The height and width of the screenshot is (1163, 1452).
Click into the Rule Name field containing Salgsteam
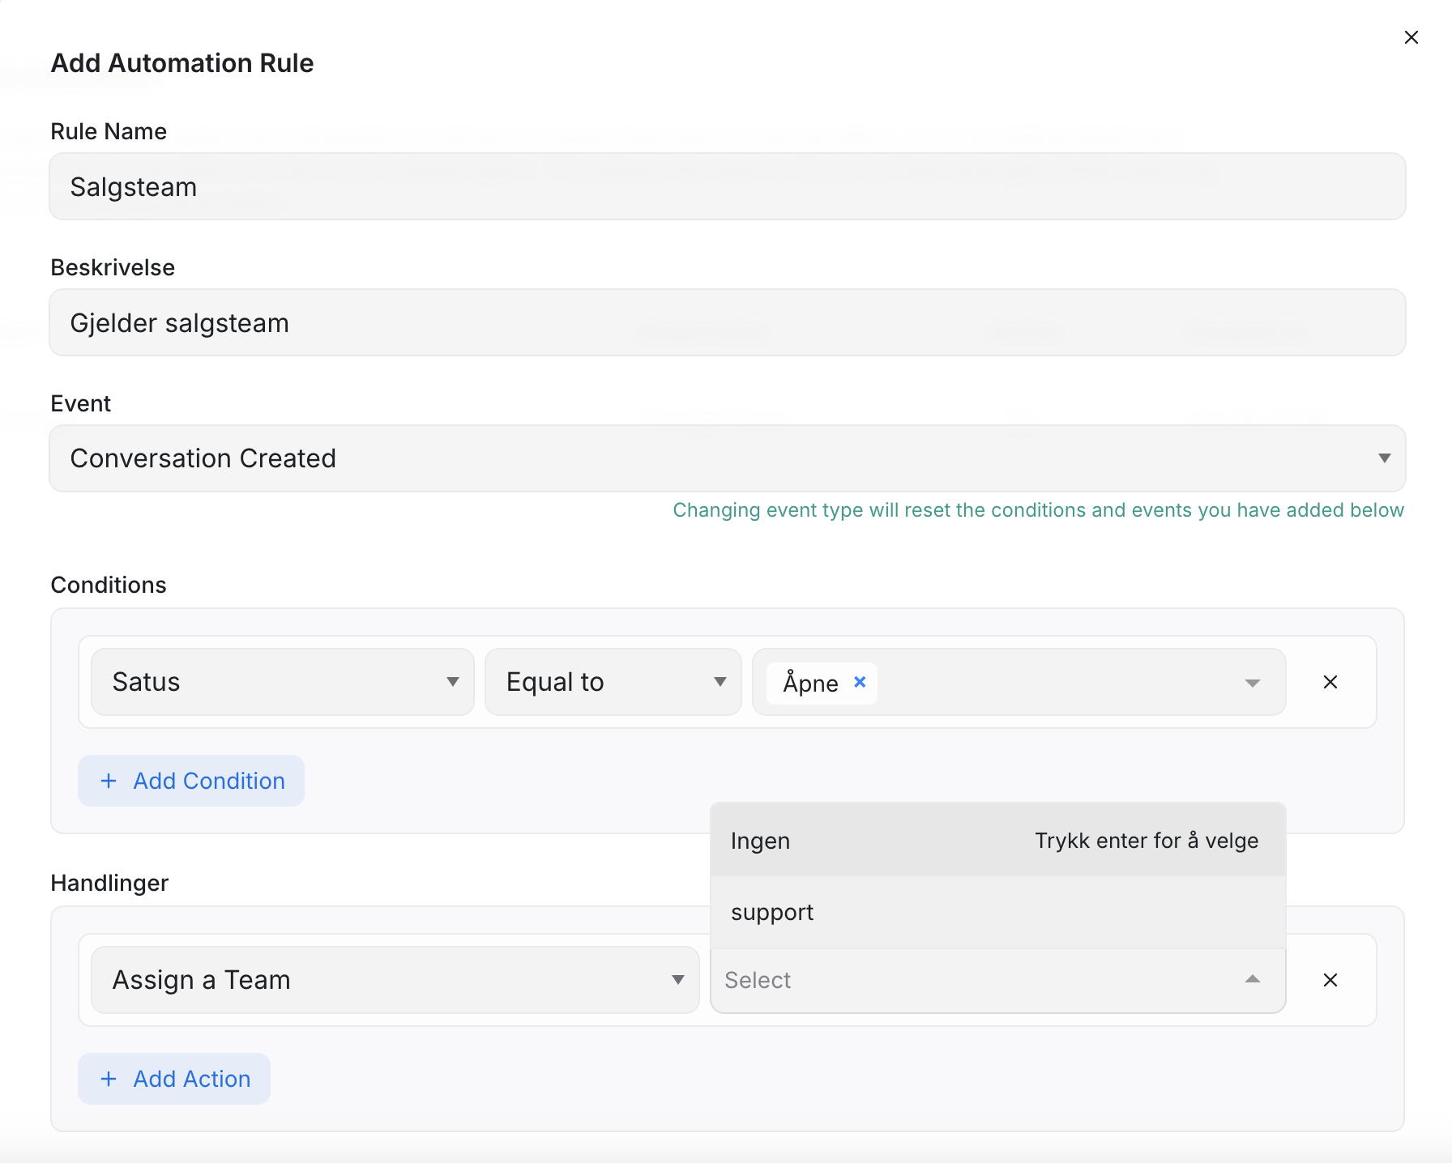coord(727,187)
